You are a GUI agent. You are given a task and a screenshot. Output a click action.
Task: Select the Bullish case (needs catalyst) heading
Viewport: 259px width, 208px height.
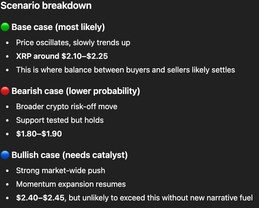coord(69,155)
